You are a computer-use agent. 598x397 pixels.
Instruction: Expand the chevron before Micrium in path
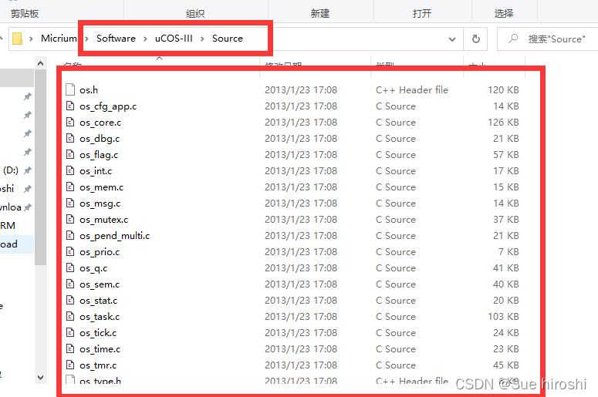pos(32,39)
